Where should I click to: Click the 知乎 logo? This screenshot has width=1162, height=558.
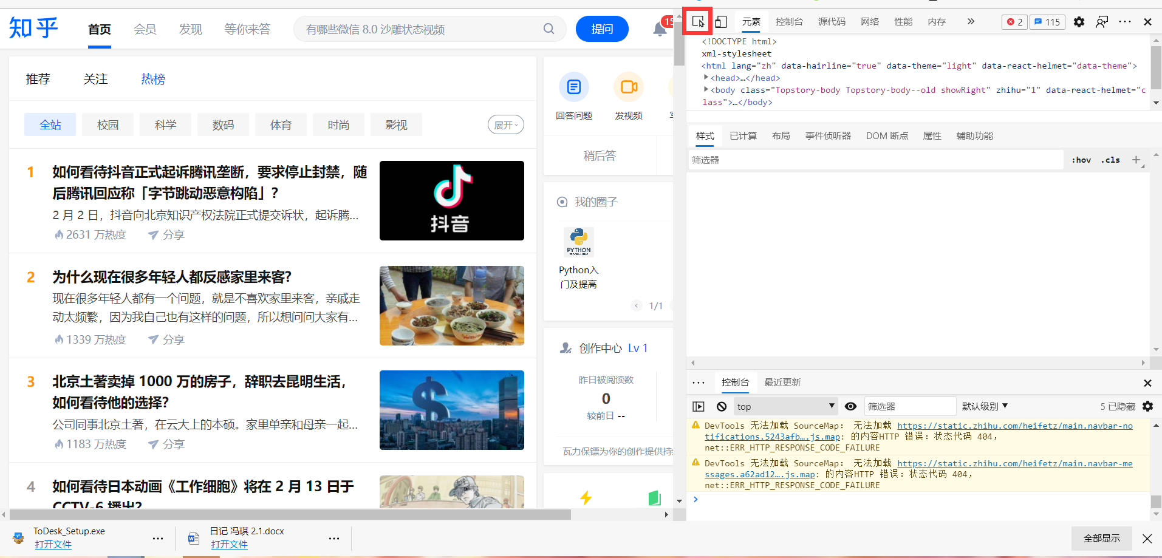(x=33, y=28)
